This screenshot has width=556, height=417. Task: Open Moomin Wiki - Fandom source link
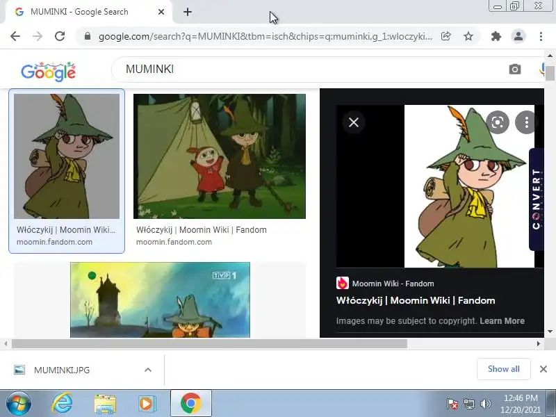pos(393,284)
